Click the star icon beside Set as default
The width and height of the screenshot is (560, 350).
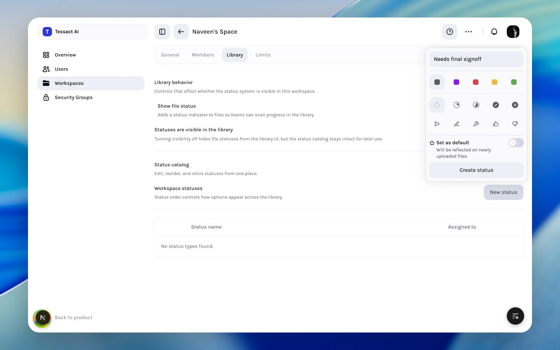pyautogui.click(x=432, y=143)
